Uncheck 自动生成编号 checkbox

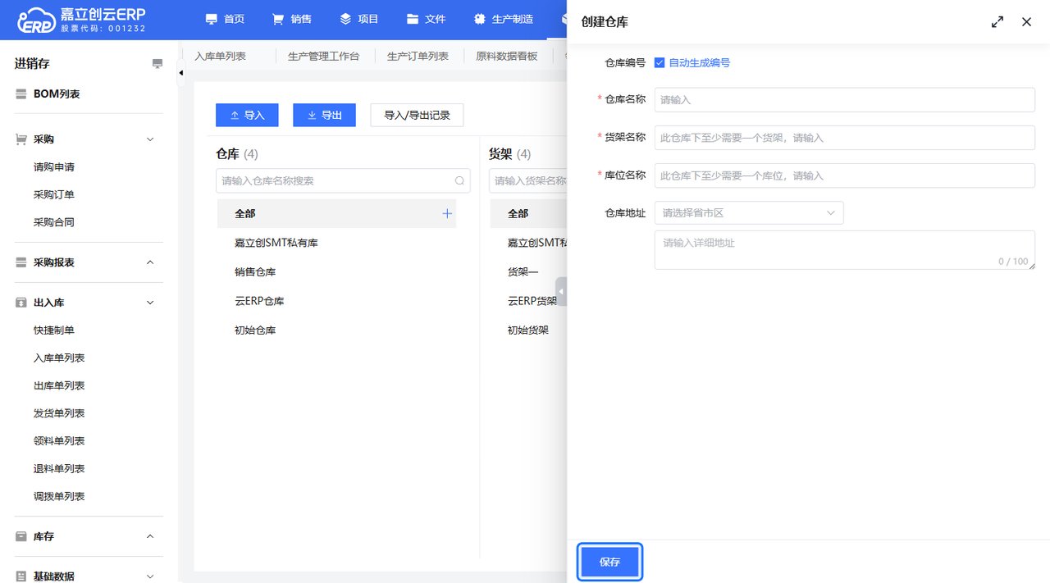660,63
